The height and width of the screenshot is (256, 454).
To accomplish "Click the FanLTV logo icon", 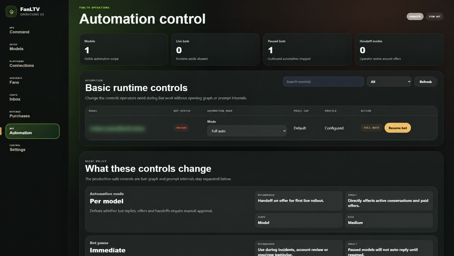I will (11, 11).
